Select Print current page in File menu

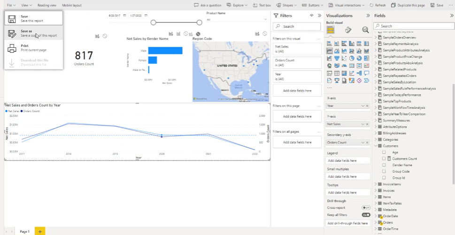(33, 48)
